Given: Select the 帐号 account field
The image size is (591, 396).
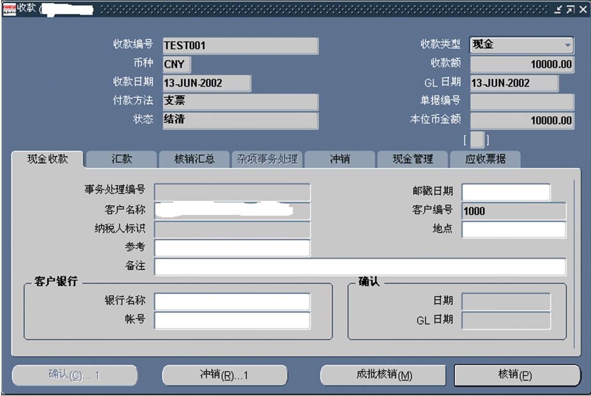Looking at the screenshot, I should 232,320.
